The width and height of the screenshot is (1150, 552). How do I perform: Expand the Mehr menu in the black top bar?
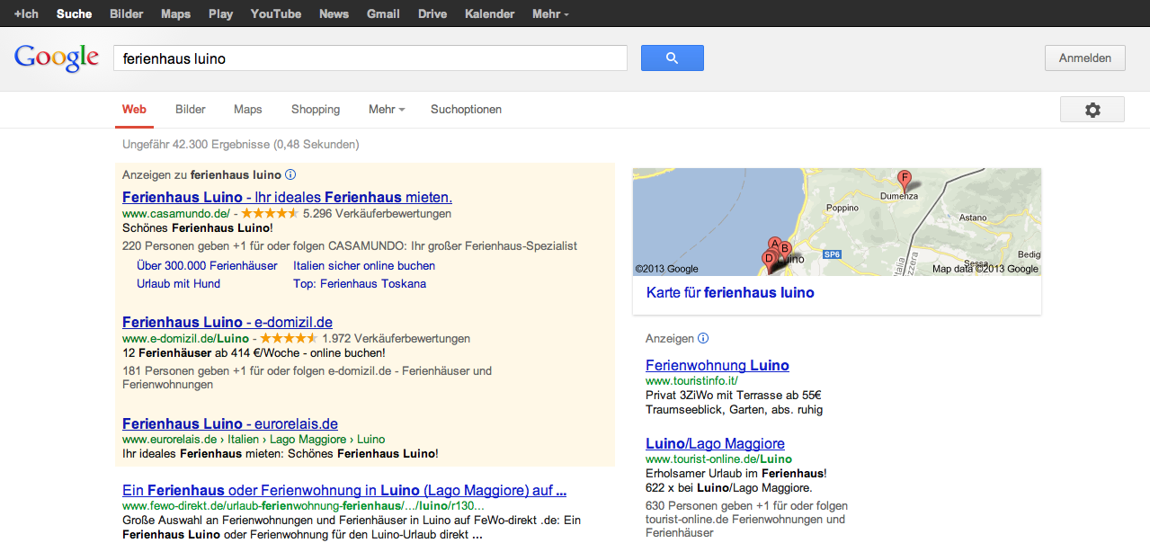tap(549, 14)
